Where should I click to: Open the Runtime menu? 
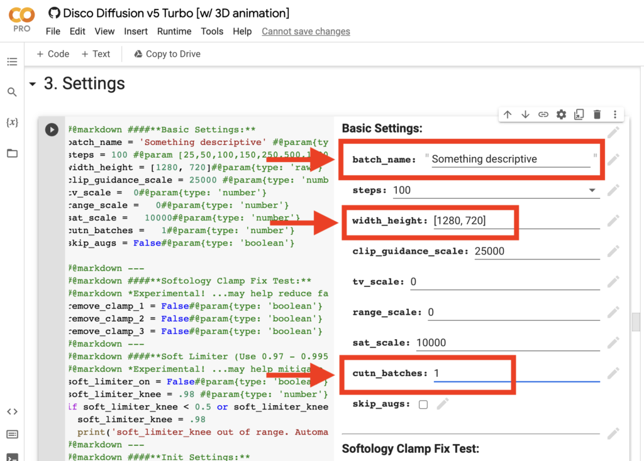[x=174, y=31]
